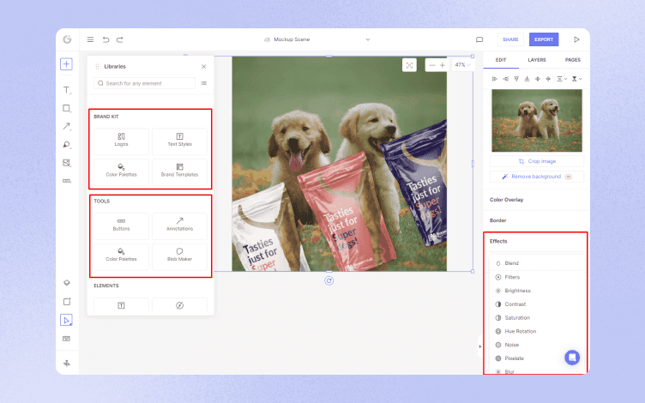Screen dimensions: 645x403
Task: Open the Logos brand kit tile
Action: point(121,141)
